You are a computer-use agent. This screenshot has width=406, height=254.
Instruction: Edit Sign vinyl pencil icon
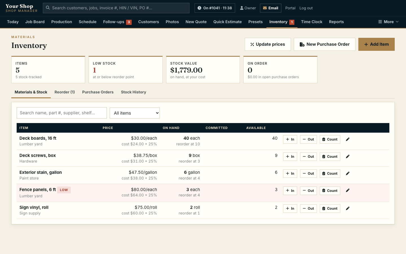point(348,208)
